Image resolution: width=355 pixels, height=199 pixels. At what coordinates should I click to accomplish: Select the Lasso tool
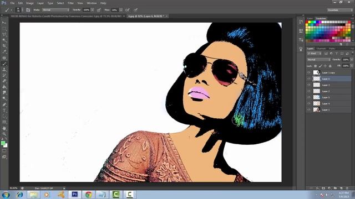pyautogui.click(x=4, y=34)
